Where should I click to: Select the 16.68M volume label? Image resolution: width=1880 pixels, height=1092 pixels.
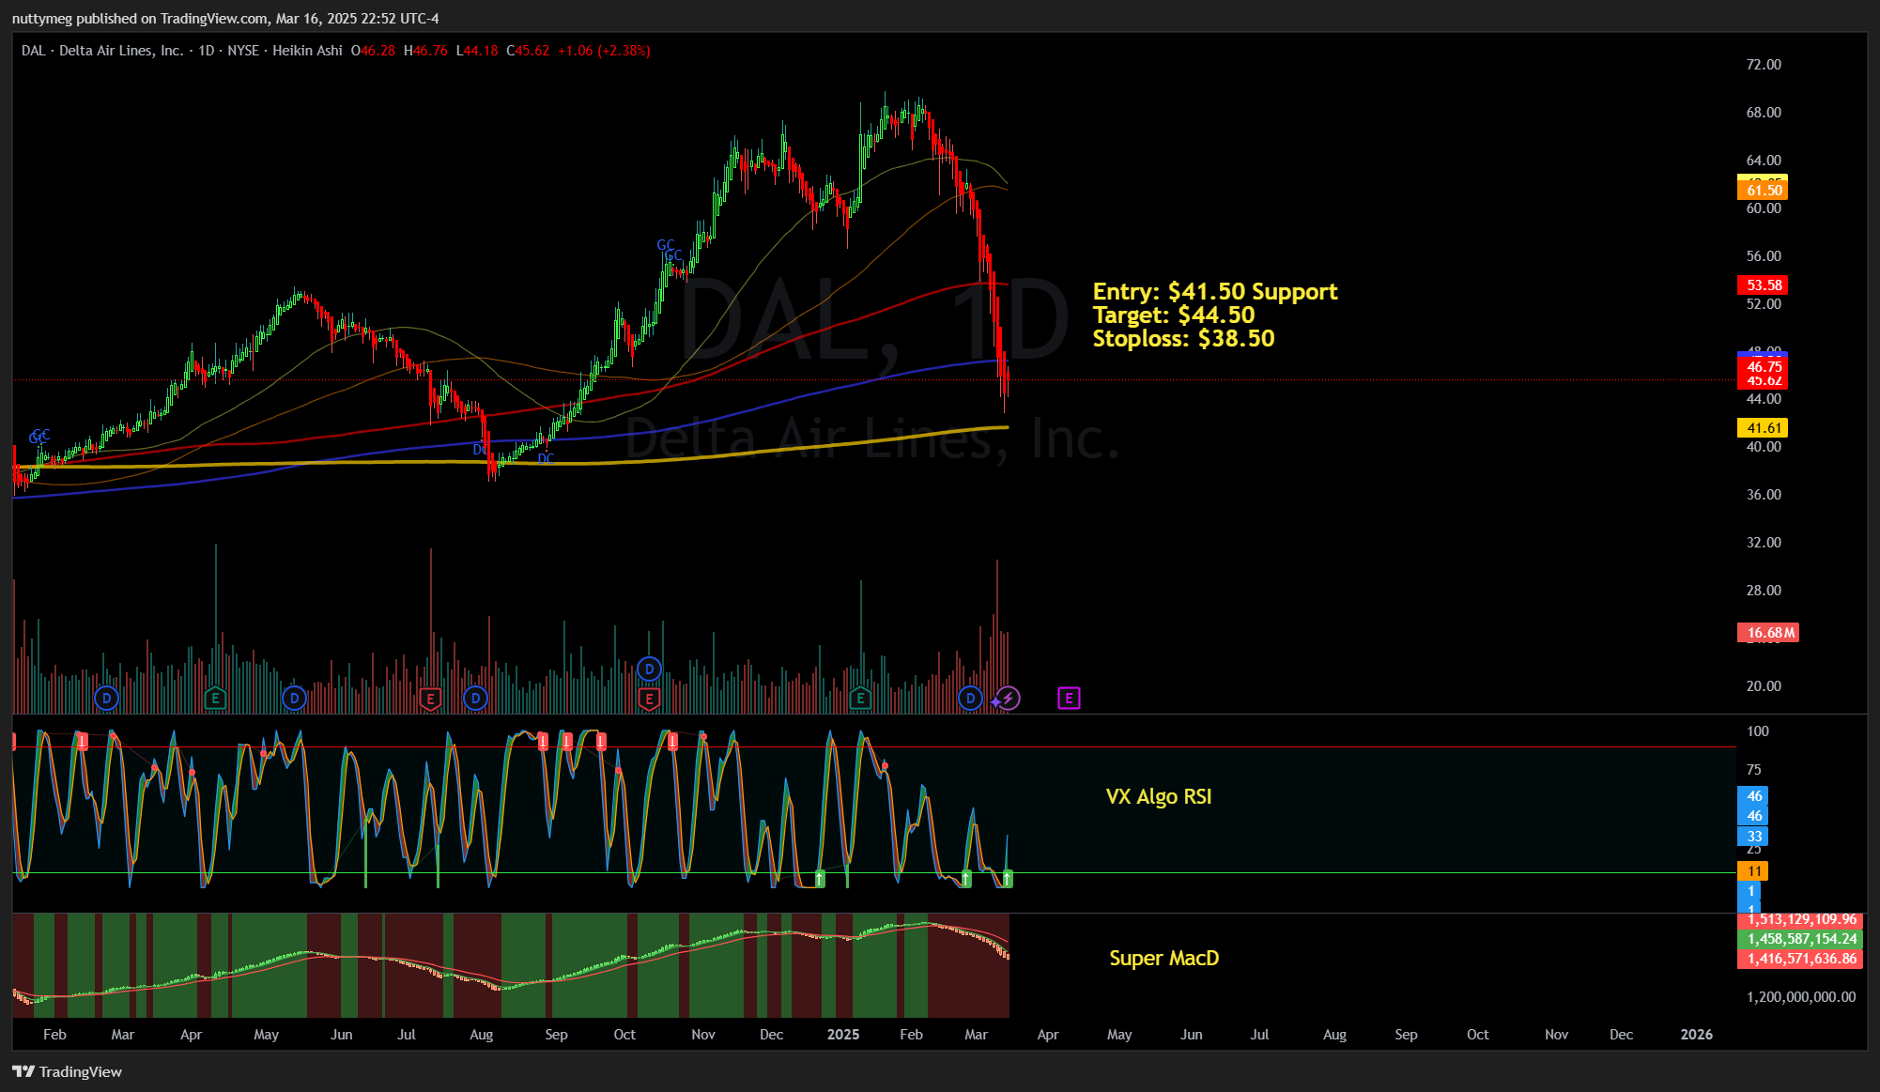click(1768, 633)
